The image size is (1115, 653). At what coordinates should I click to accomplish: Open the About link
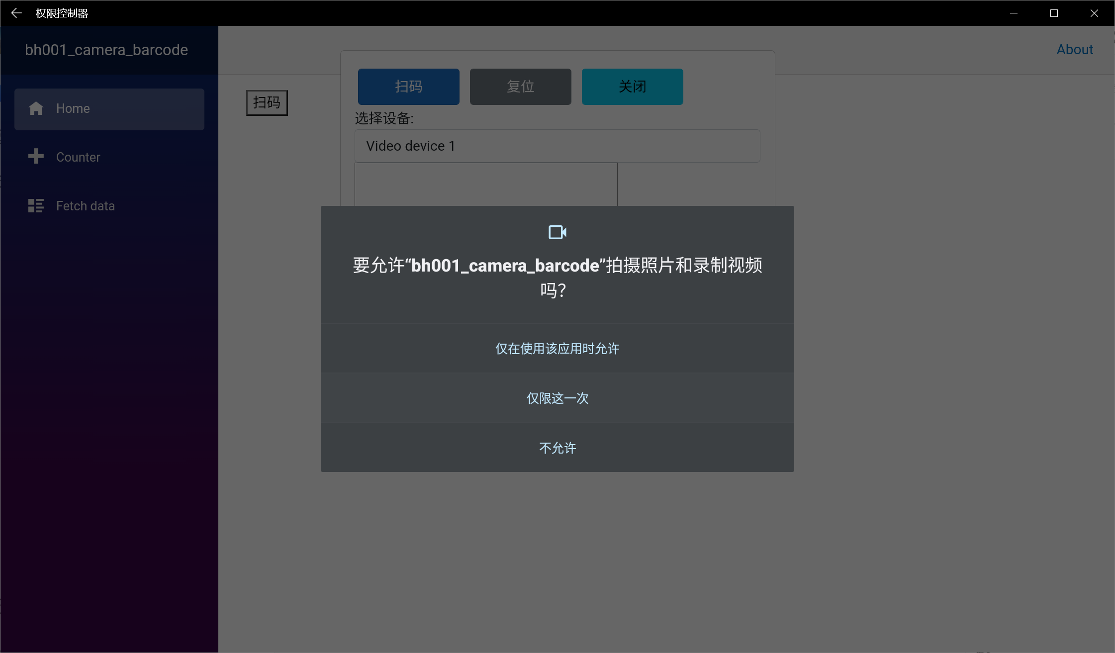pos(1075,50)
